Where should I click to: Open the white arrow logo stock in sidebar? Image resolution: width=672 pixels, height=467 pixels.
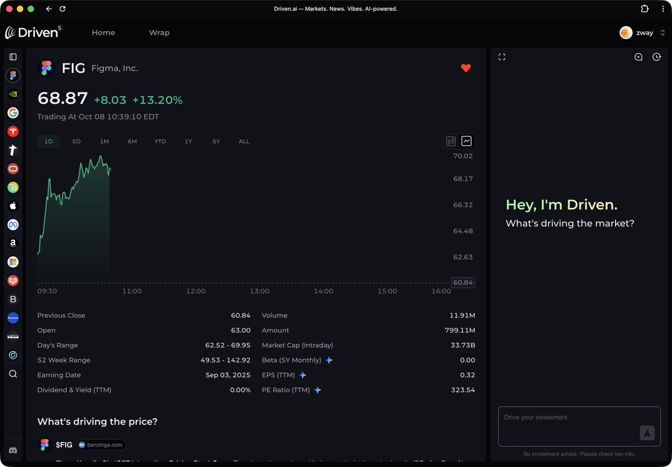13,150
